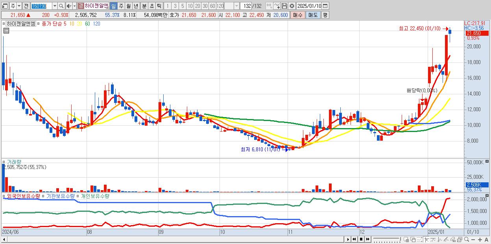Click the 외국인보유수량 indicator label
The width and height of the screenshot is (491, 244).
point(24,196)
